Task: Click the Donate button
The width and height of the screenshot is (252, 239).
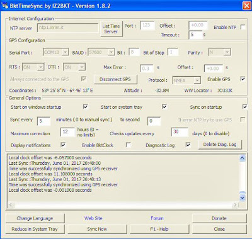Action: pyautogui.click(x=219, y=218)
